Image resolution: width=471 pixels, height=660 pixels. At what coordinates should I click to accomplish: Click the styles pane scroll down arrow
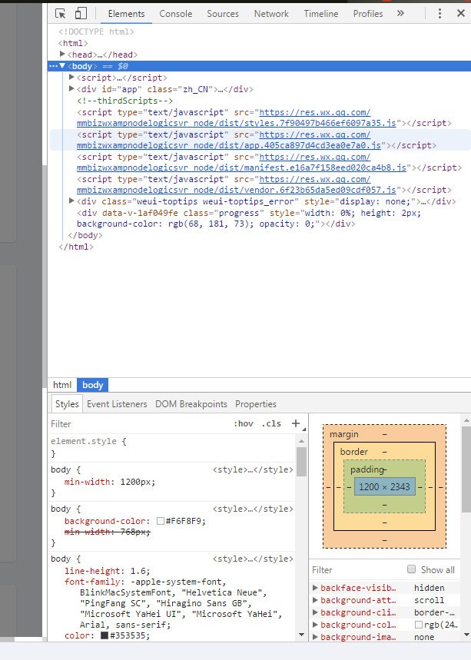point(301,635)
